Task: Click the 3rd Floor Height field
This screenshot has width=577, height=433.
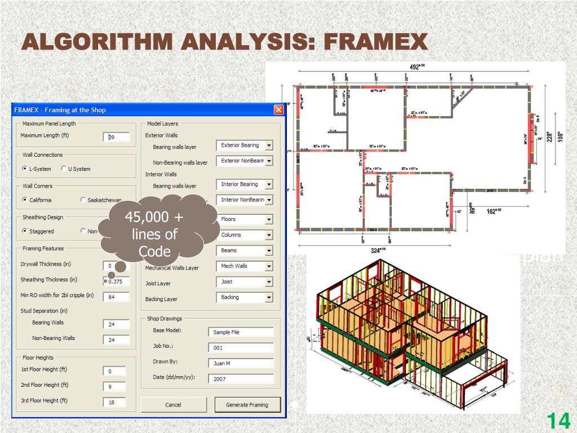Action: (114, 403)
